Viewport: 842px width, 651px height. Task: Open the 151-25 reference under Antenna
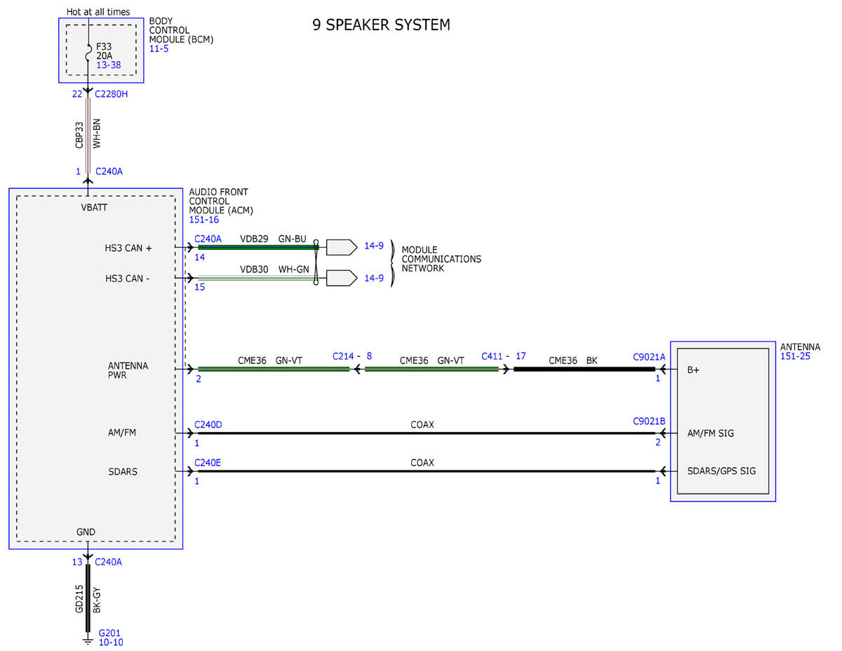[x=795, y=357]
